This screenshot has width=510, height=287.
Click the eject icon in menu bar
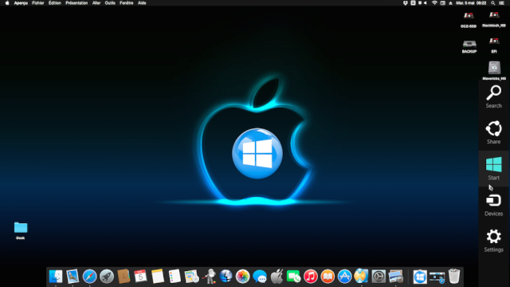[x=450, y=3]
